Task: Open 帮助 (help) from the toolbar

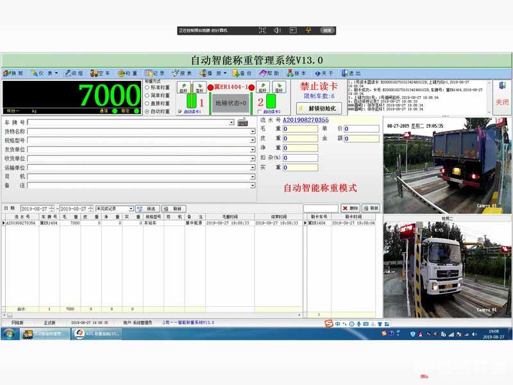Action: 269,73
